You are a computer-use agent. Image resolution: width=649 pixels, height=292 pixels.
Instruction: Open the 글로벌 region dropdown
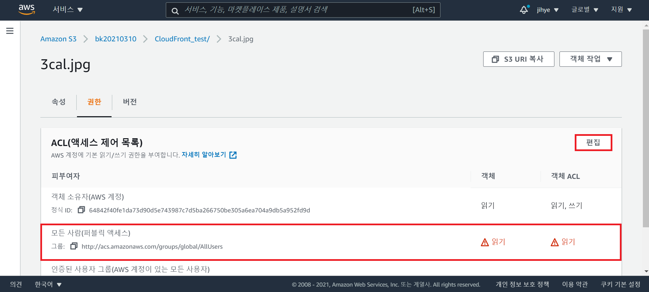(x=585, y=9)
